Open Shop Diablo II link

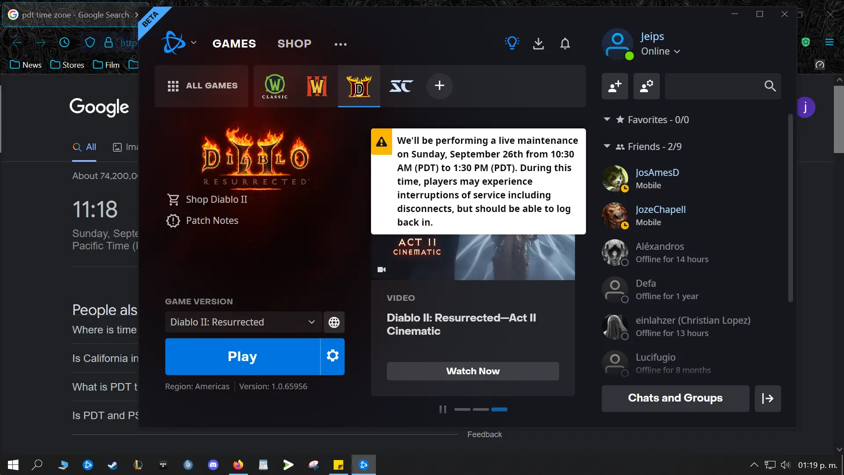pos(207,200)
